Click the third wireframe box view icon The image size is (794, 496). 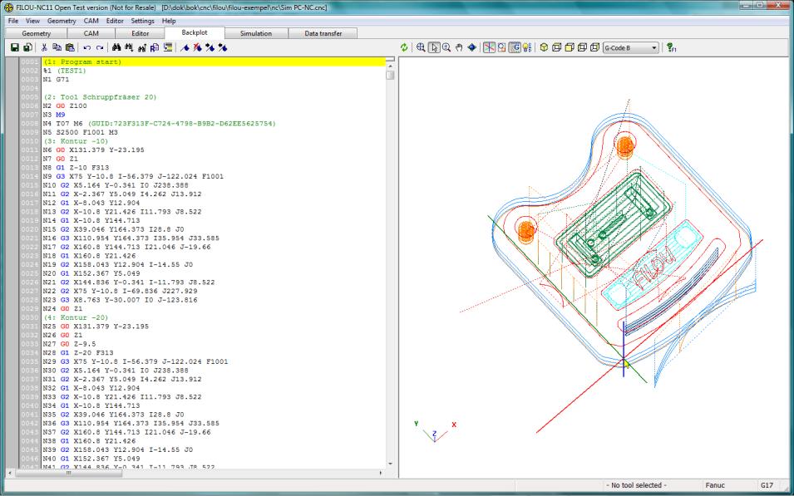(x=582, y=47)
